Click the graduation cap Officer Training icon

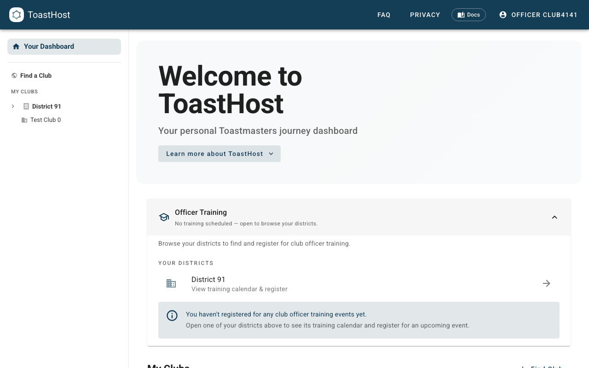coord(164,217)
